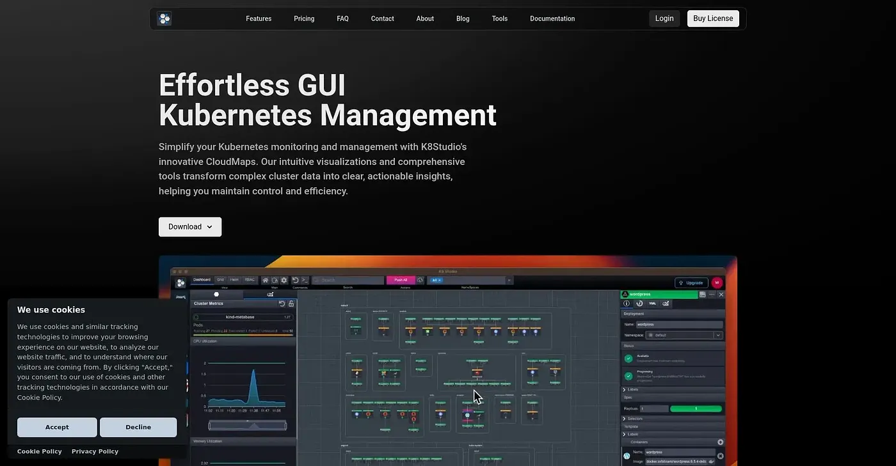896x466 pixels.
Task: Refresh Cluster Metrics using its header arrow icon
Action: [282, 304]
